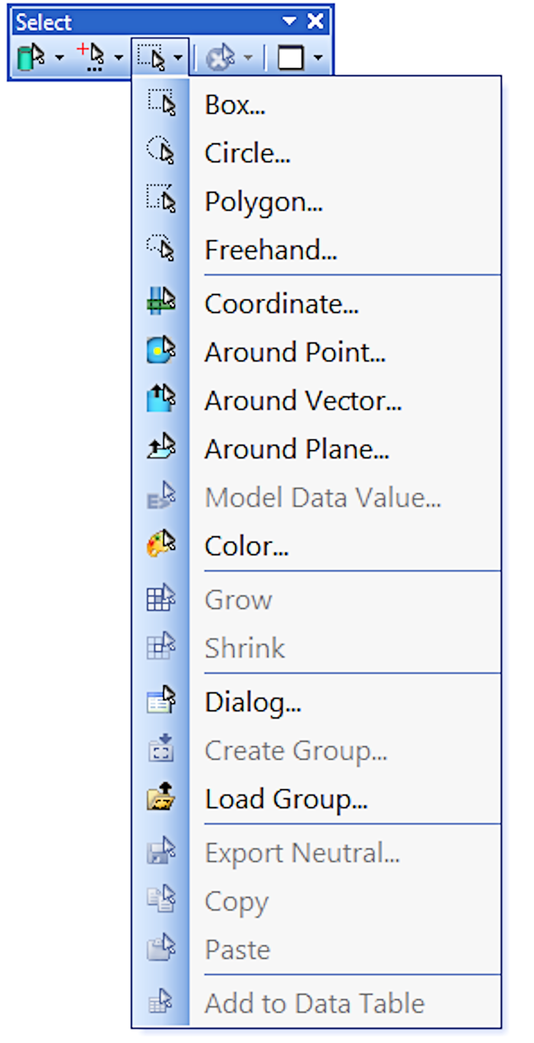This screenshot has height=1043, width=534.
Task: Activate the Freehand selection tool
Action: 269,250
